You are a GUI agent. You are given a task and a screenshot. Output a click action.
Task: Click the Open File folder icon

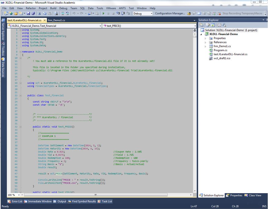[16, 13]
